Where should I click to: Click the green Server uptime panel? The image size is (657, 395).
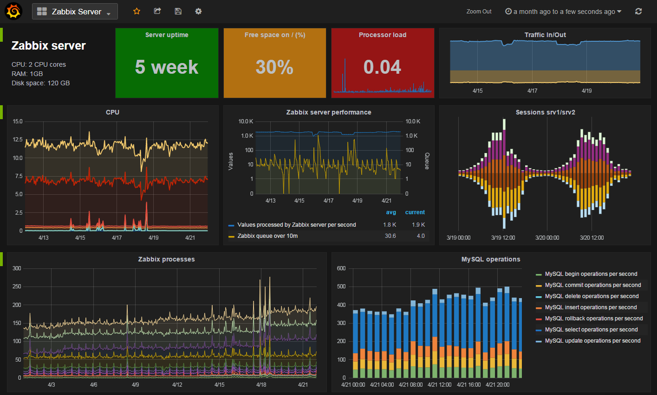point(167,63)
